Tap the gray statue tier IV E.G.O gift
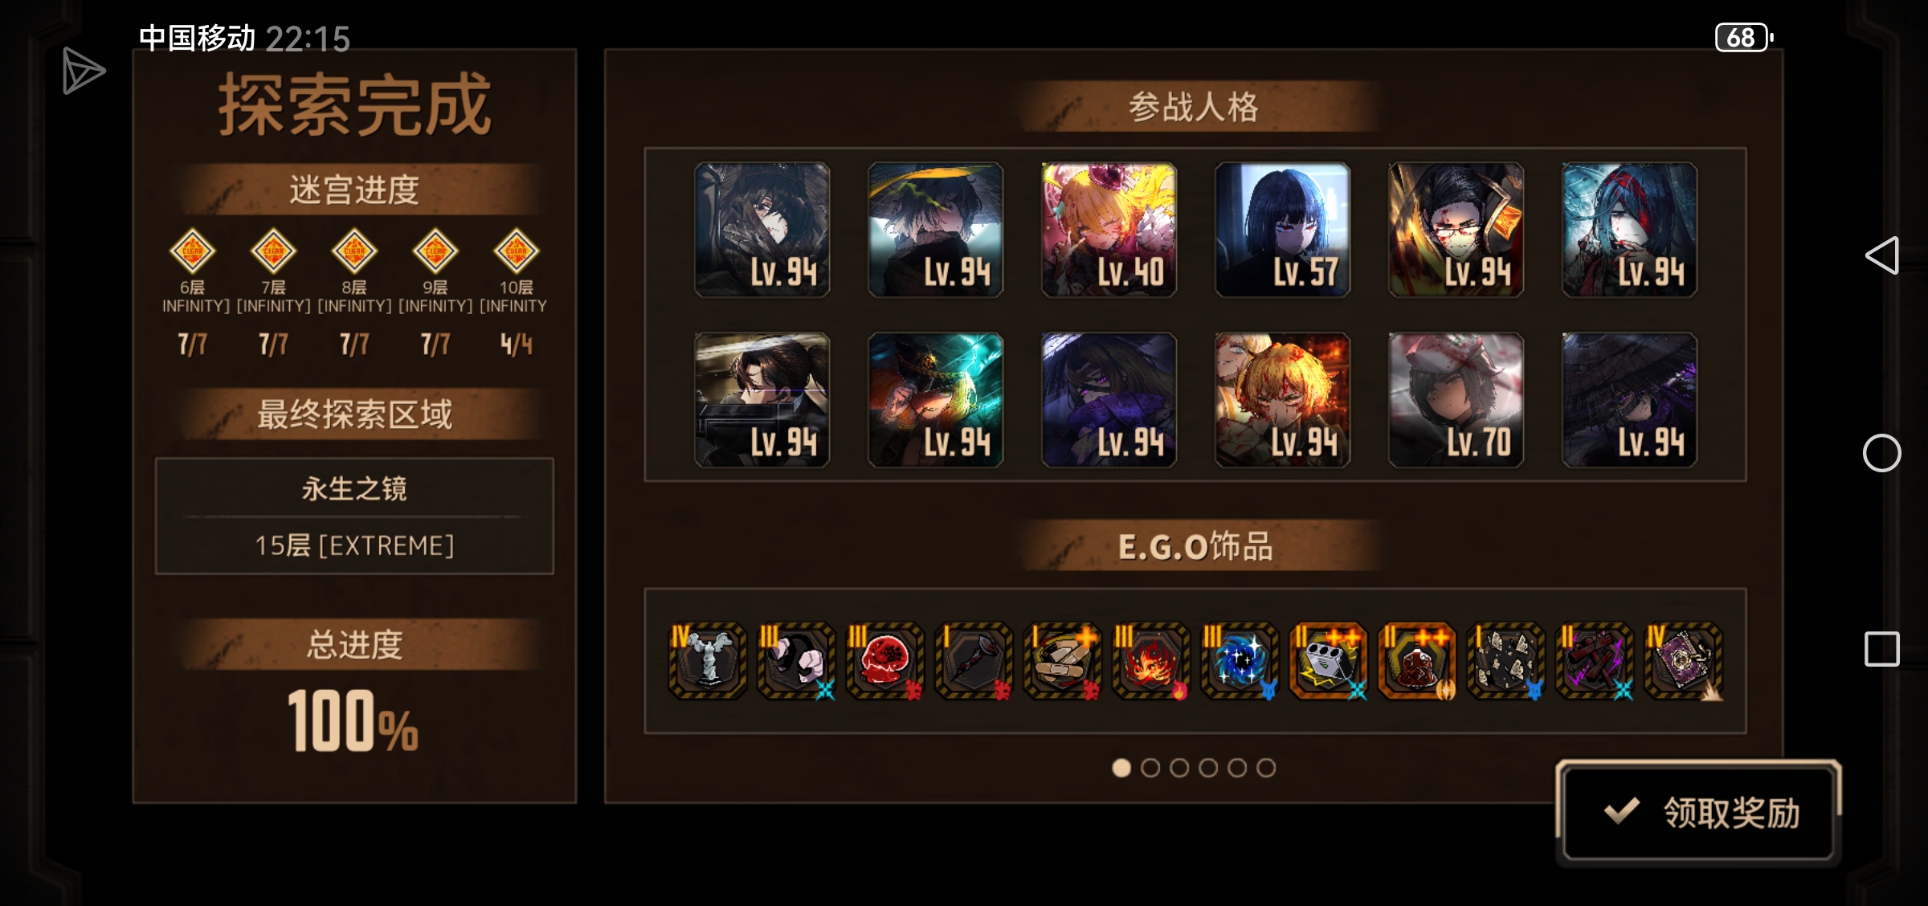Image resolution: width=1928 pixels, height=906 pixels. pos(707,660)
